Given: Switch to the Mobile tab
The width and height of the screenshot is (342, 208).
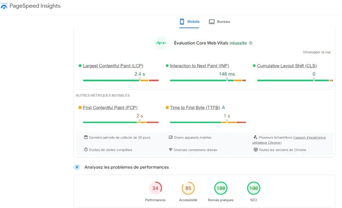Looking at the screenshot, I should coord(190,21).
